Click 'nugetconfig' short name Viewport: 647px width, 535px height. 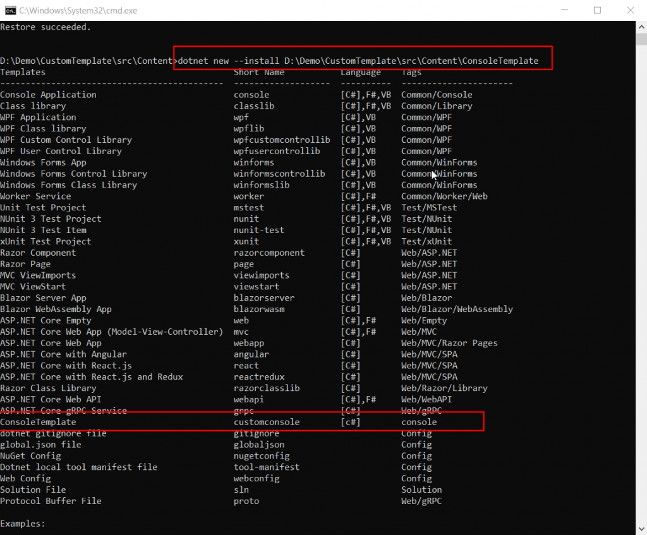pos(262,456)
